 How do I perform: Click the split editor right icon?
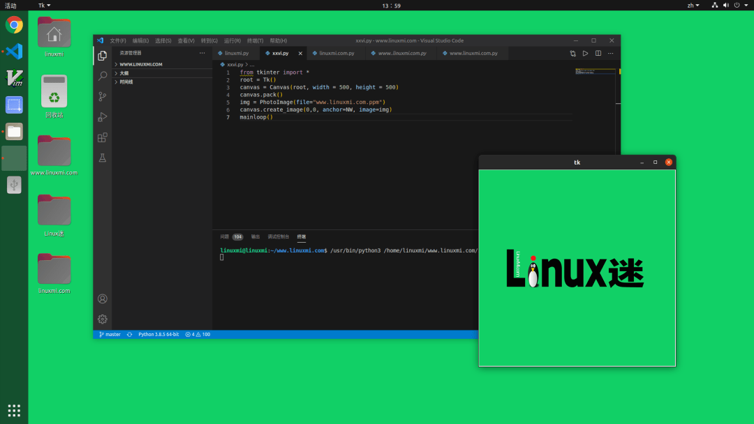coord(598,53)
